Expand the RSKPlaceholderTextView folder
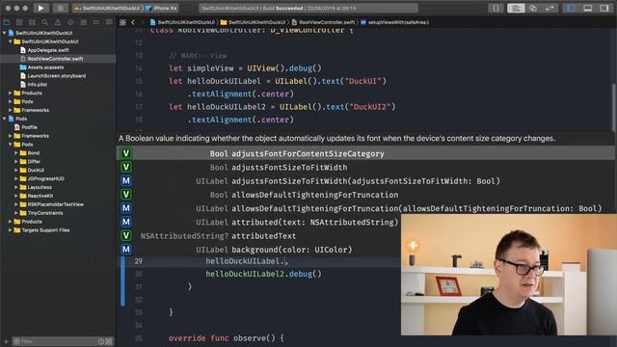617x347 pixels. click(16, 204)
